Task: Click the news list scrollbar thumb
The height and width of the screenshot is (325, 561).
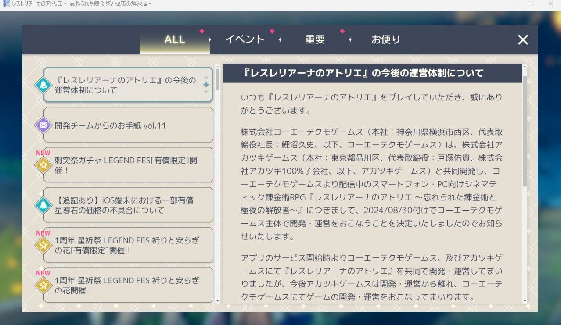Action: (217, 80)
